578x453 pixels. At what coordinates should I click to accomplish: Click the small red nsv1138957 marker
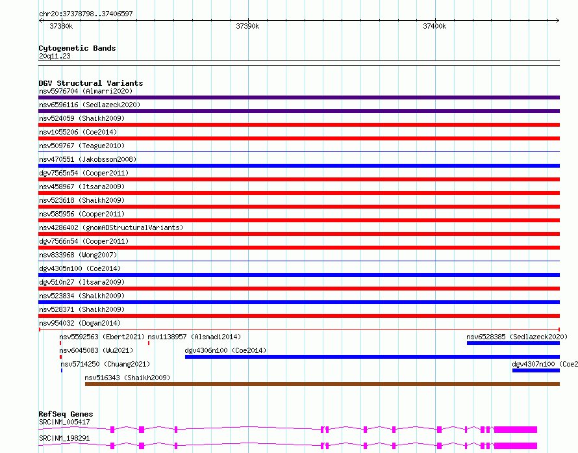[x=149, y=343]
